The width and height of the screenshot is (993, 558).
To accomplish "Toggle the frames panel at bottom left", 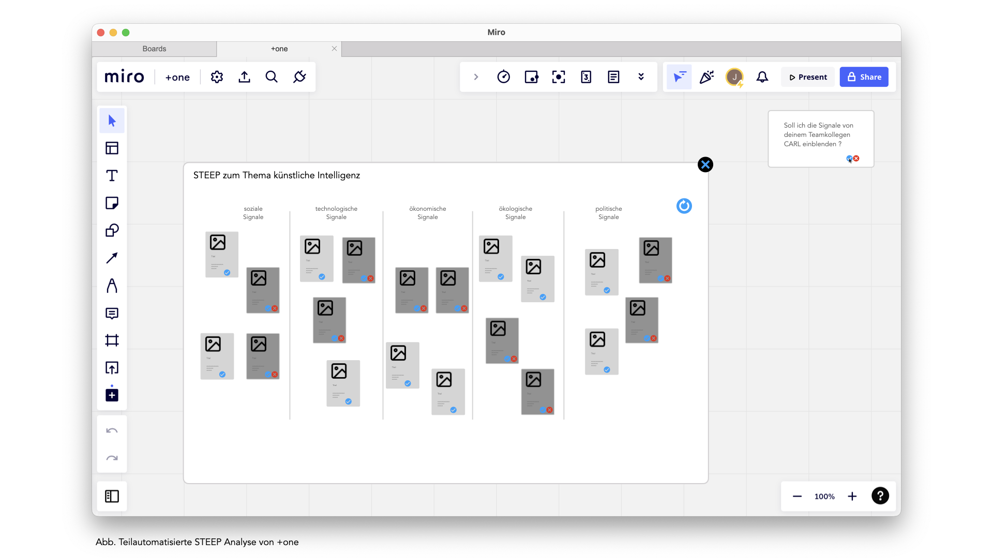I will coord(112,497).
